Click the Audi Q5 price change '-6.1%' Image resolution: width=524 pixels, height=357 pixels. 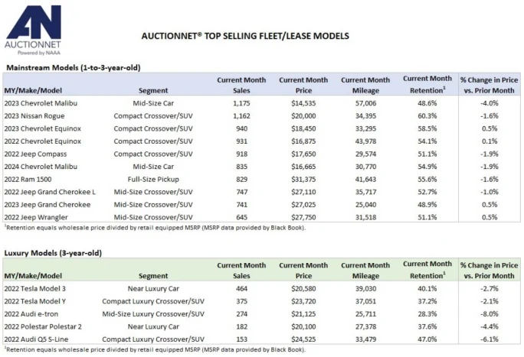[490, 339]
